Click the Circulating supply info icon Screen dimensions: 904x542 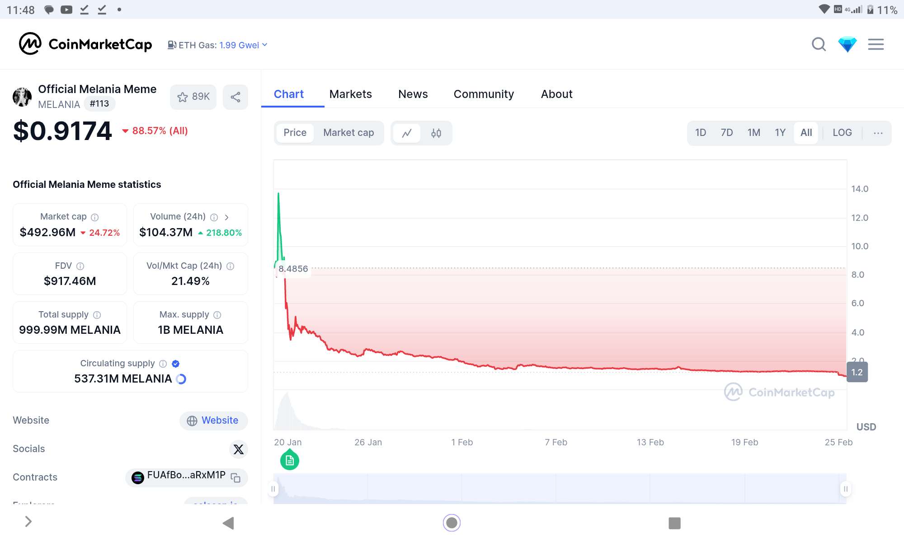pyautogui.click(x=163, y=364)
